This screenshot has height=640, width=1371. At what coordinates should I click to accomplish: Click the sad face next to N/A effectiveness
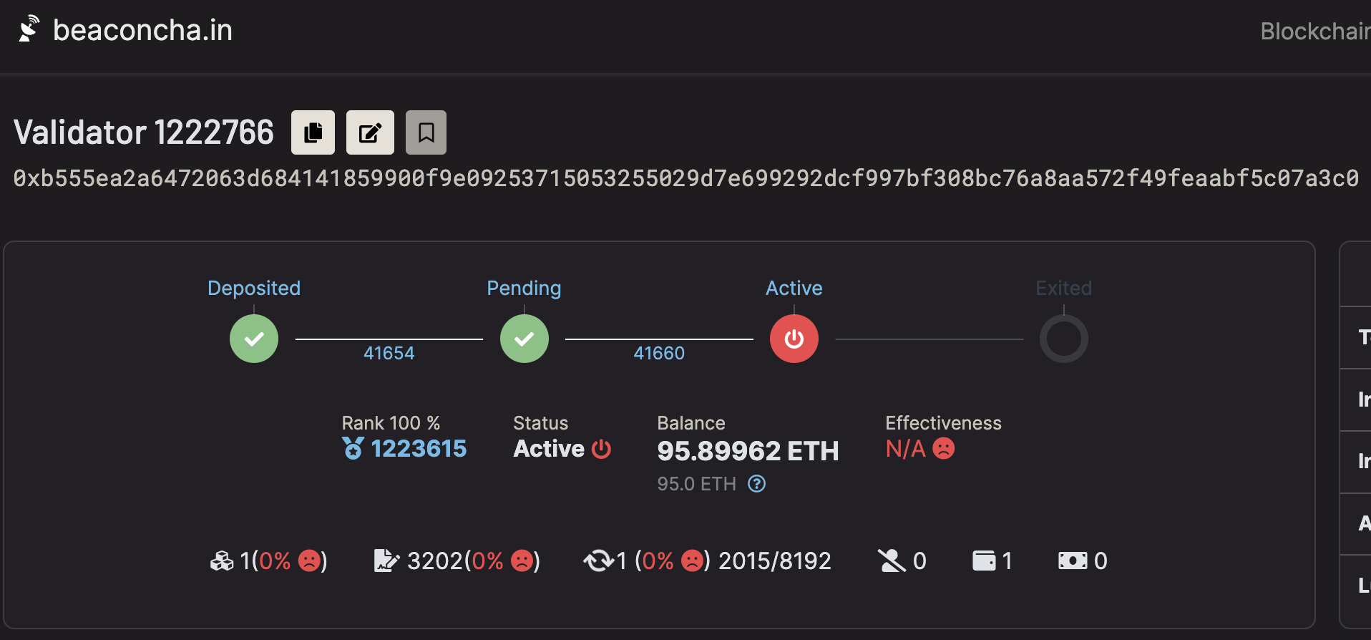click(944, 448)
